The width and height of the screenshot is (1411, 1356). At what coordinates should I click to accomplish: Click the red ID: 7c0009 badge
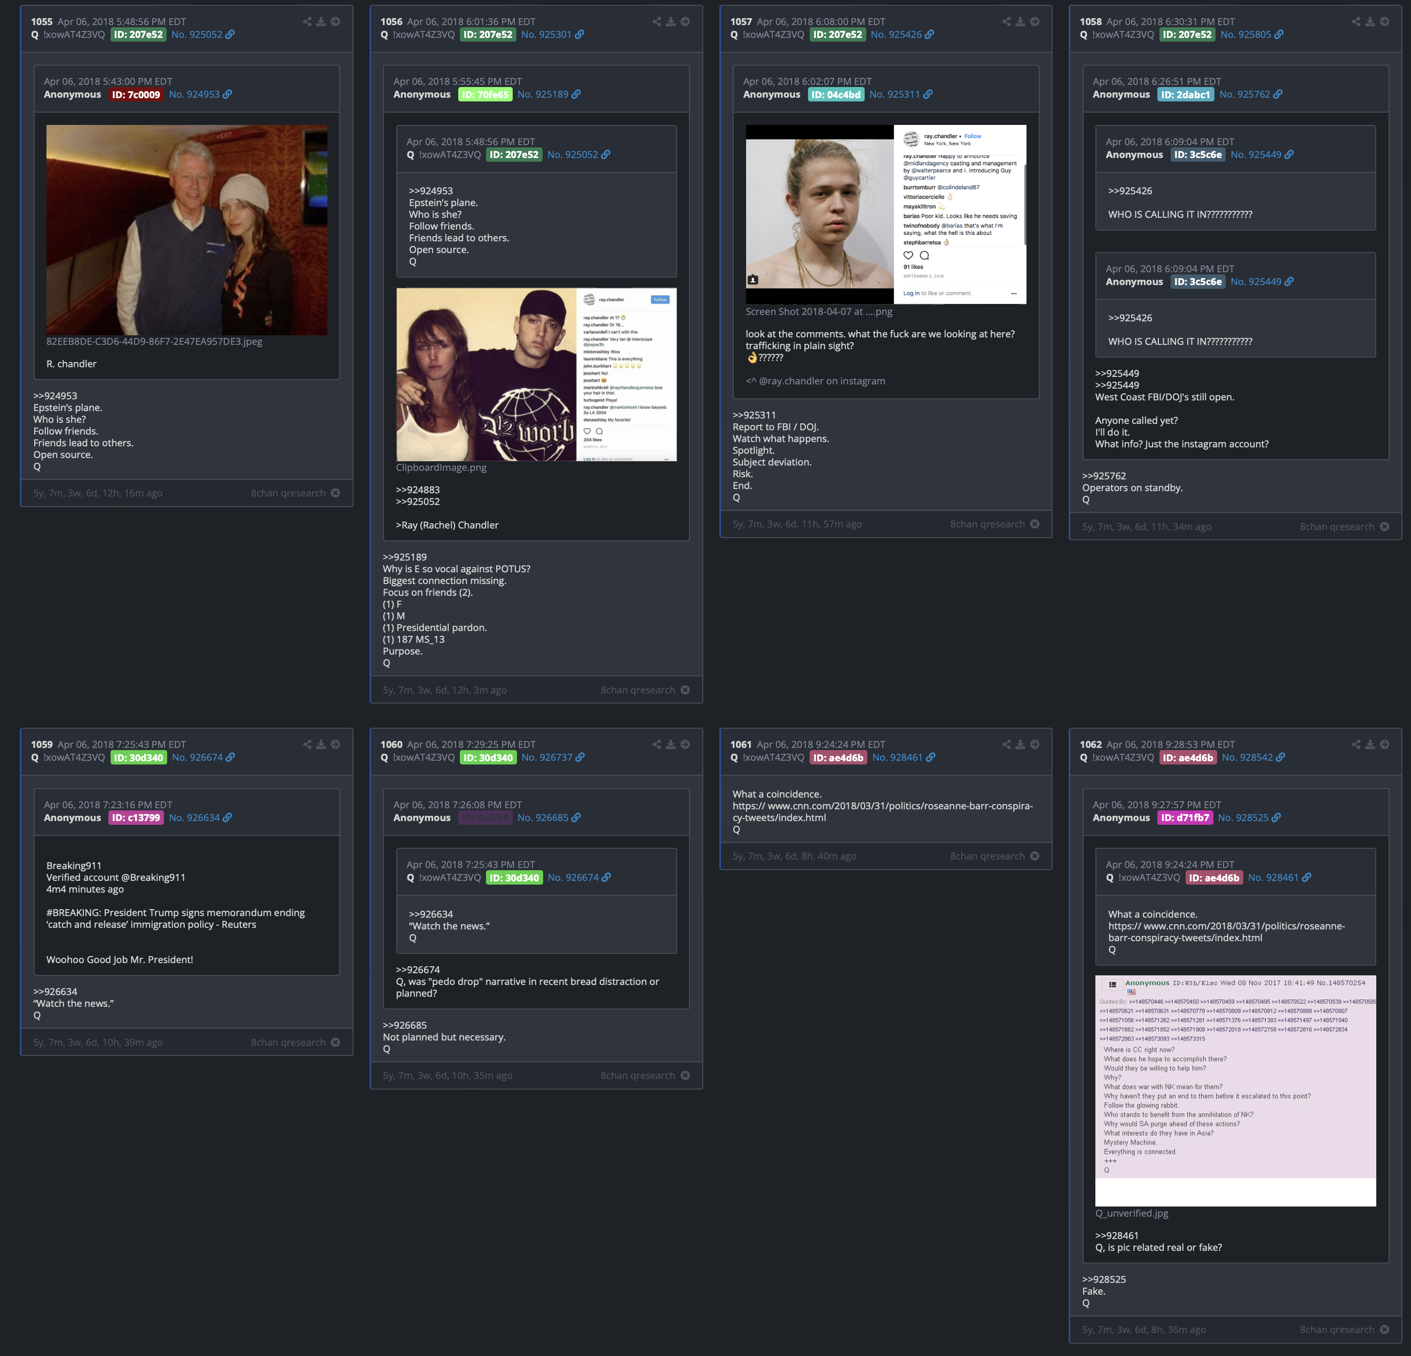tap(136, 94)
